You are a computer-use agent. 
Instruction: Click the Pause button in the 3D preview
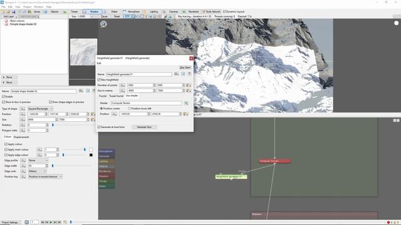pos(105,16)
